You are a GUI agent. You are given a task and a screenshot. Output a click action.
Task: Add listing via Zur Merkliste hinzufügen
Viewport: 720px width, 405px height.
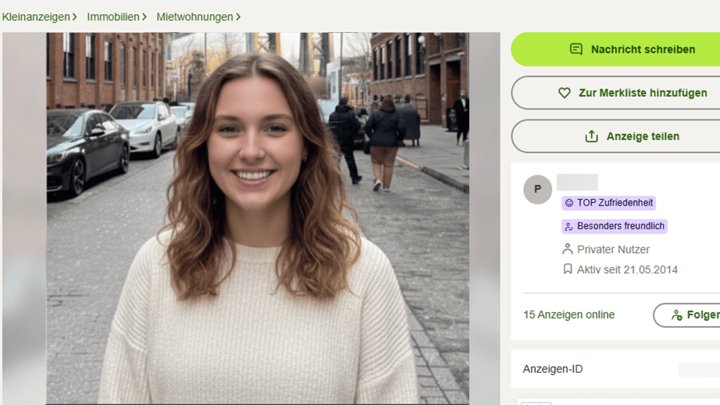pos(615,93)
